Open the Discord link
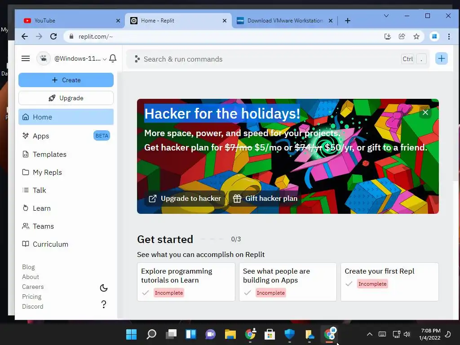The image size is (460, 345). [x=32, y=306]
